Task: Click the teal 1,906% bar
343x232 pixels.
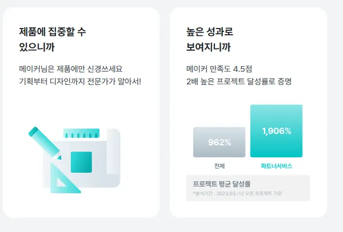Action: click(276, 131)
